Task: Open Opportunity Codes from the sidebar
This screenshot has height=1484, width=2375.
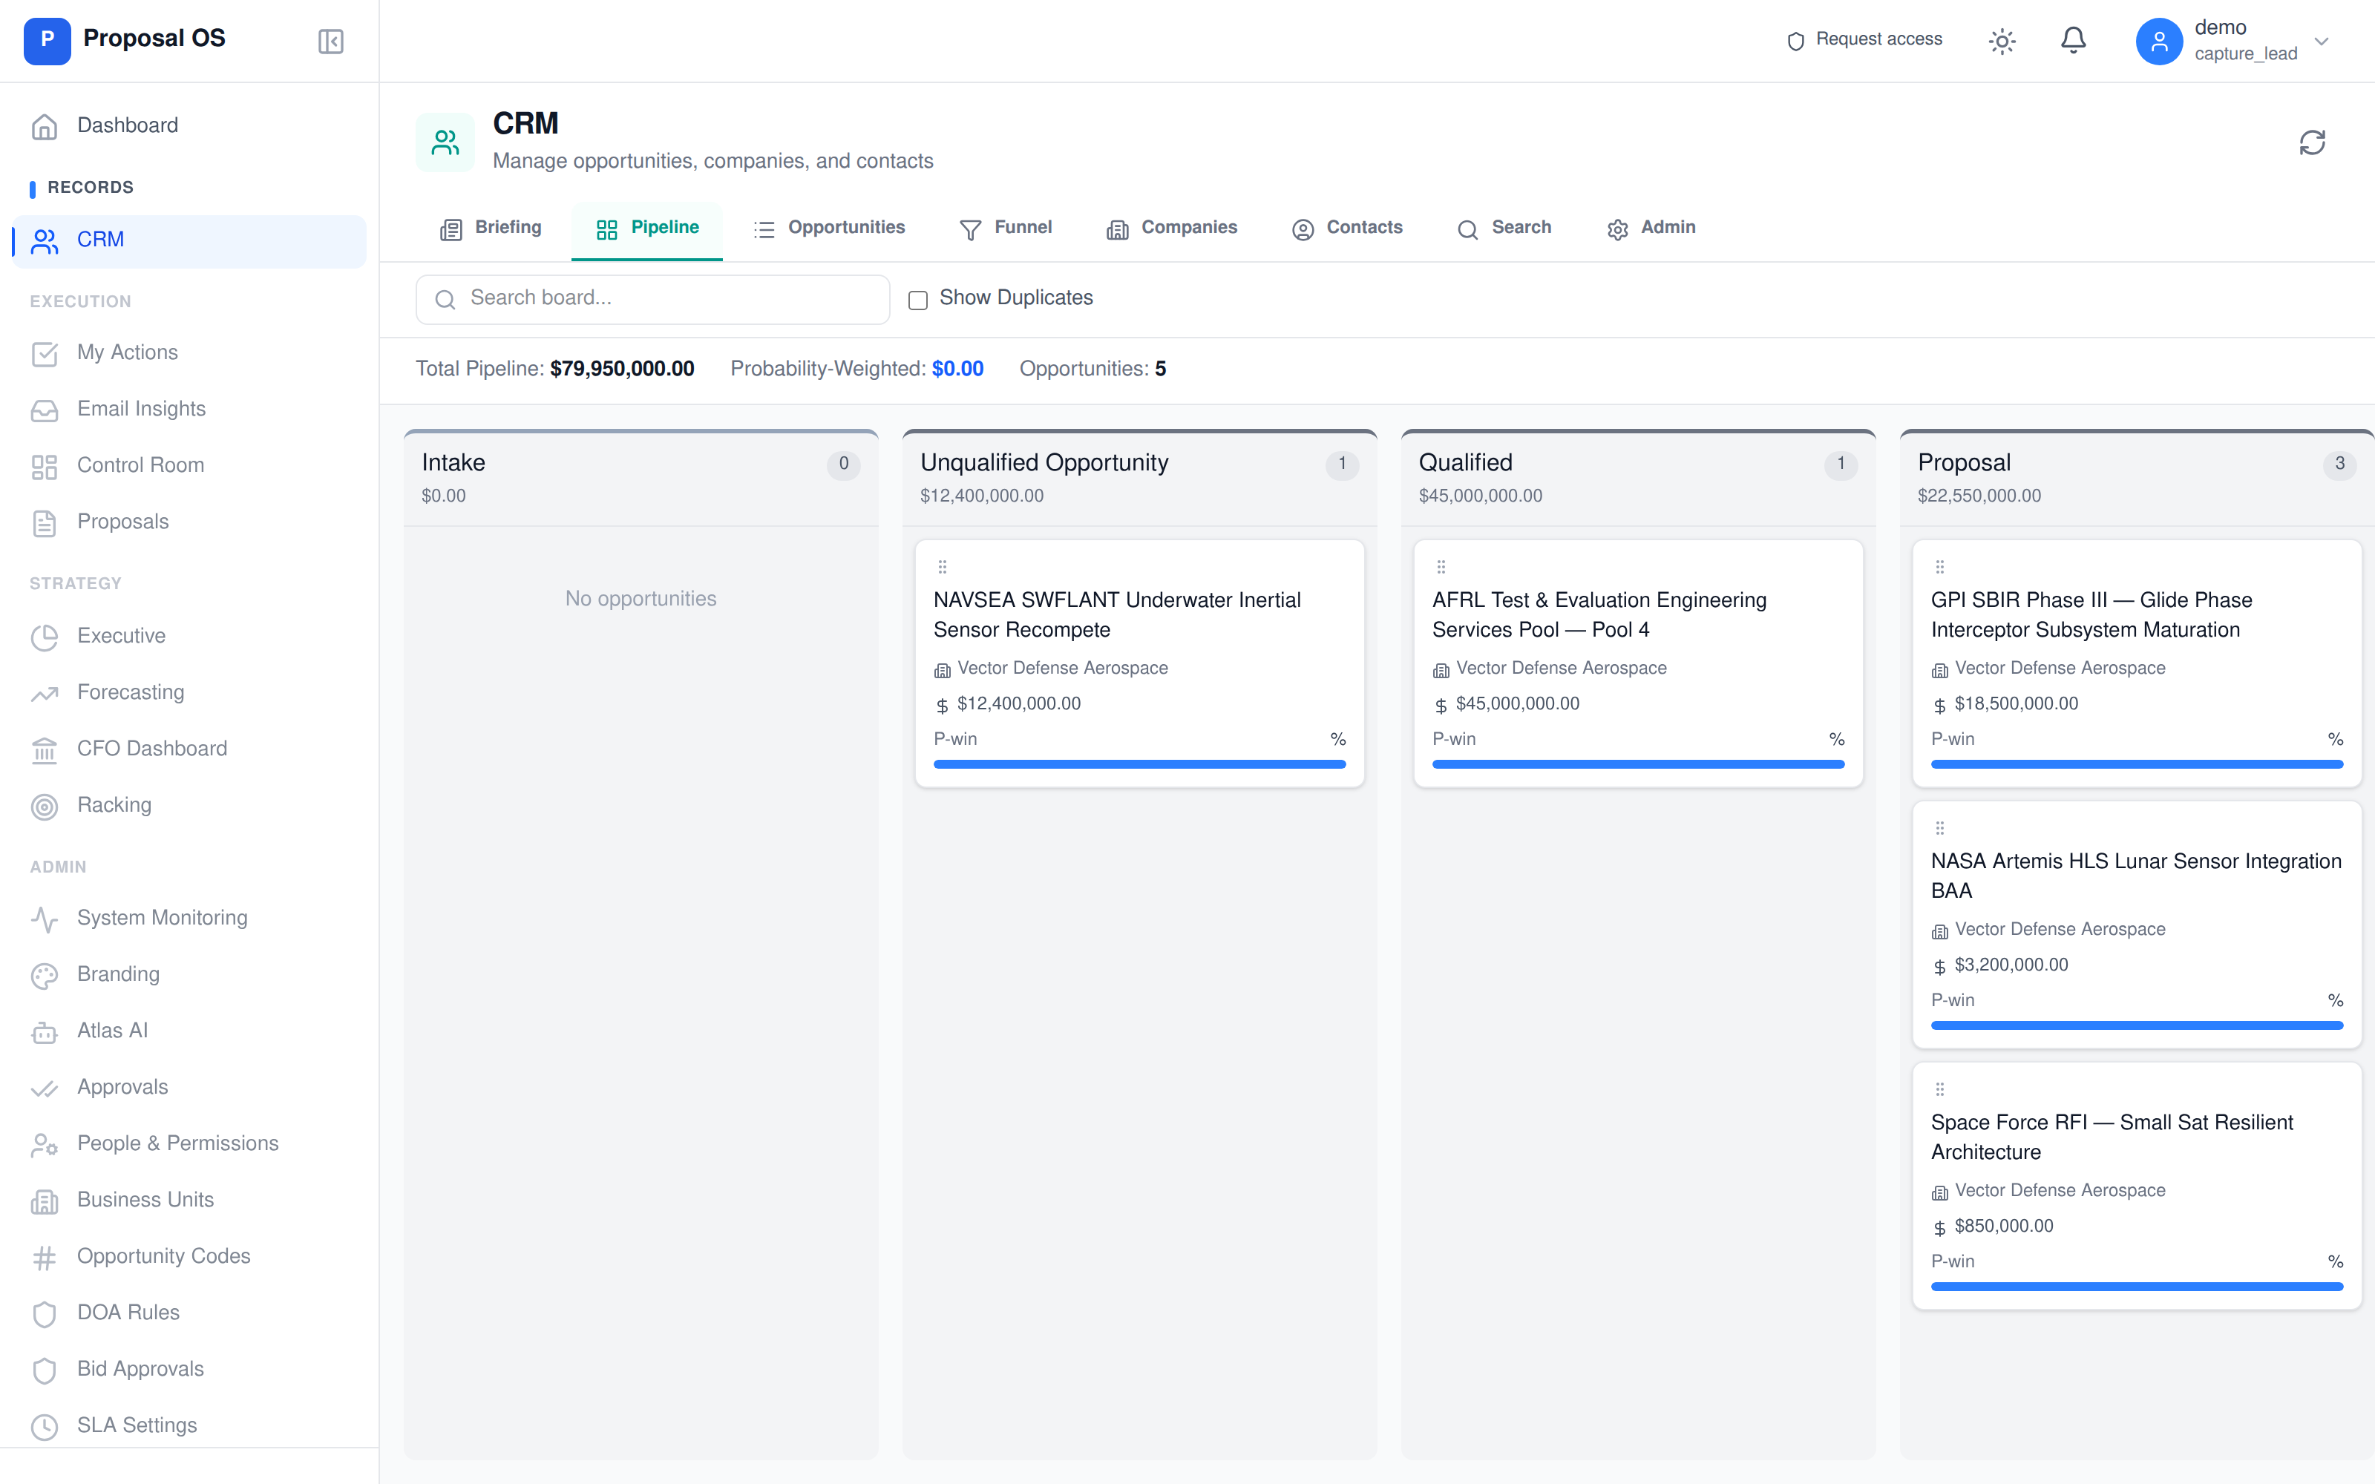Action: (x=163, y=1256)
